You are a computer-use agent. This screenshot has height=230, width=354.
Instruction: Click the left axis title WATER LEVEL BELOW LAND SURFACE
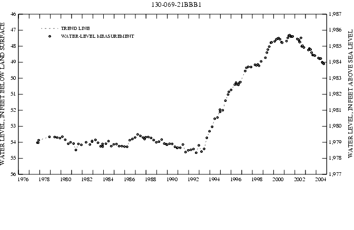[x=3, y=94]
